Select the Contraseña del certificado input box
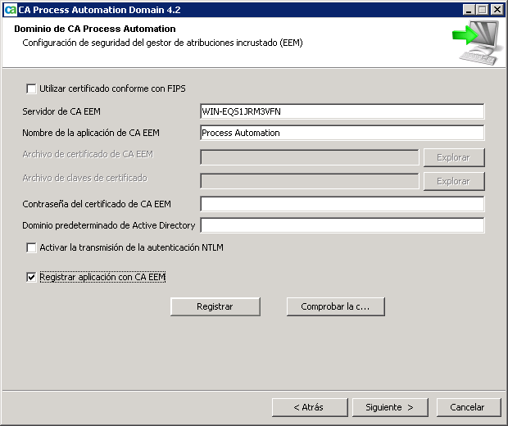The height and width of the screenshot is (426, 508). click(x=342, y=204)
